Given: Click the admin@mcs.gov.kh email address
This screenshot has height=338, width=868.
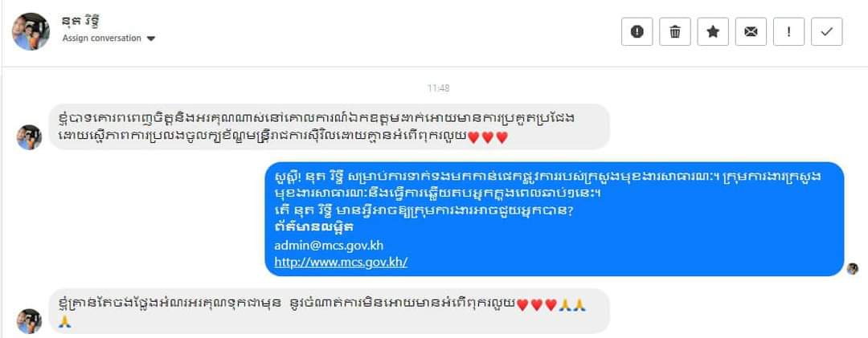Looking at the screenshot, I should tap(329, 246).
